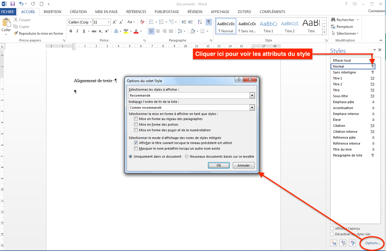The width and height of the screenshot is (386, 251).
Task: Select Nouveaux documents basés sur ce modèle
Action: pos(187,156)
